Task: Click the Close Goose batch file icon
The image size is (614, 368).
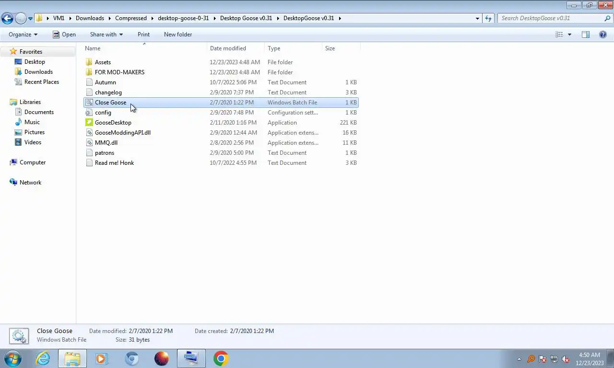Action: (89, 103)
